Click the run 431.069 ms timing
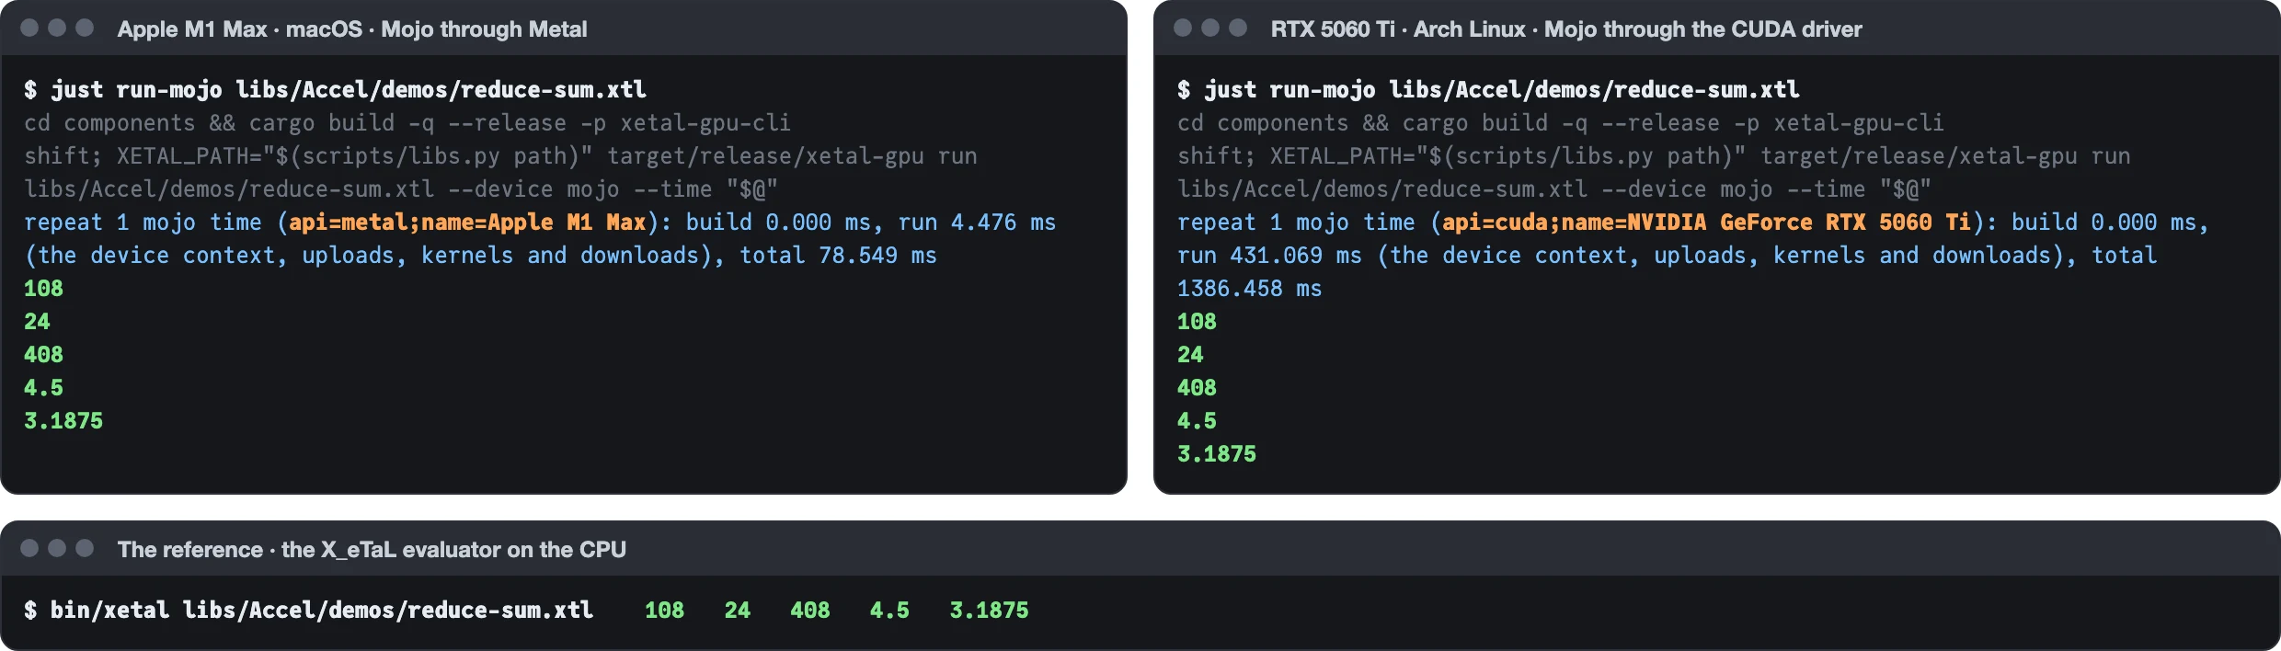Screen dimensions: 2281x651 click(1269, 256)
